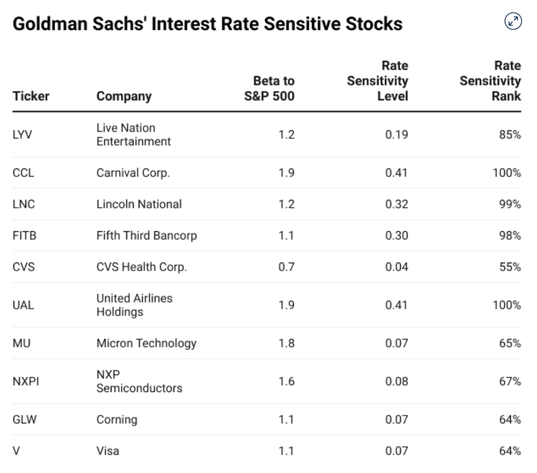Click the Company column header

(124, 96)
